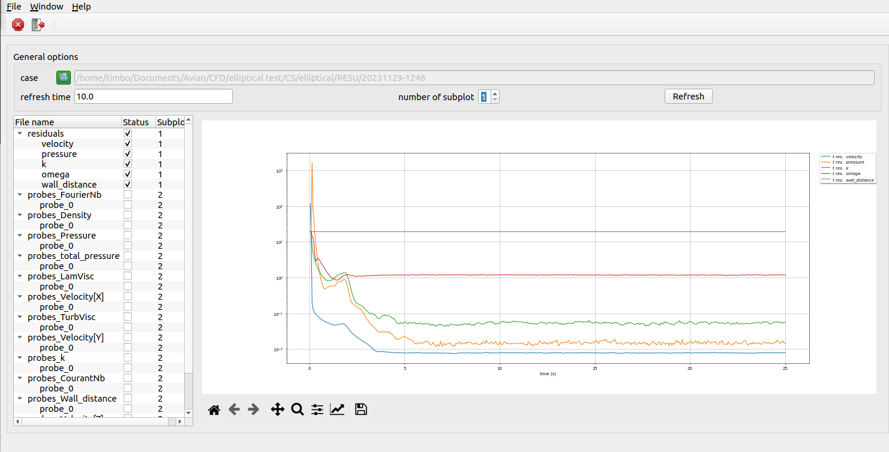Open the edit axis curve parameters icon
Screen dimensions: 889x452
(337, 409)
